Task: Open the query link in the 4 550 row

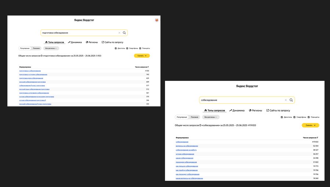Action: (30, 71)
